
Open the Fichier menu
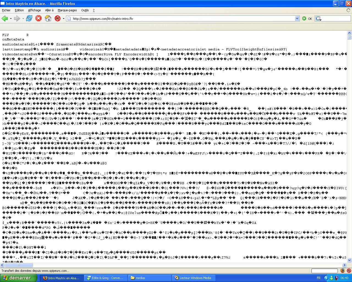(x=6, y=10)
